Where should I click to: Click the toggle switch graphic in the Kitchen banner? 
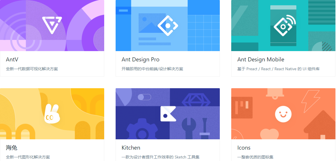click(x=144, y=97)
